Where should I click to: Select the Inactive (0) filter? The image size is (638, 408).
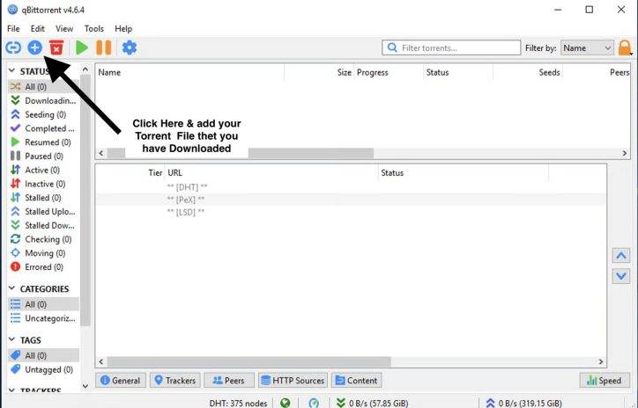(x=43, y=184)
